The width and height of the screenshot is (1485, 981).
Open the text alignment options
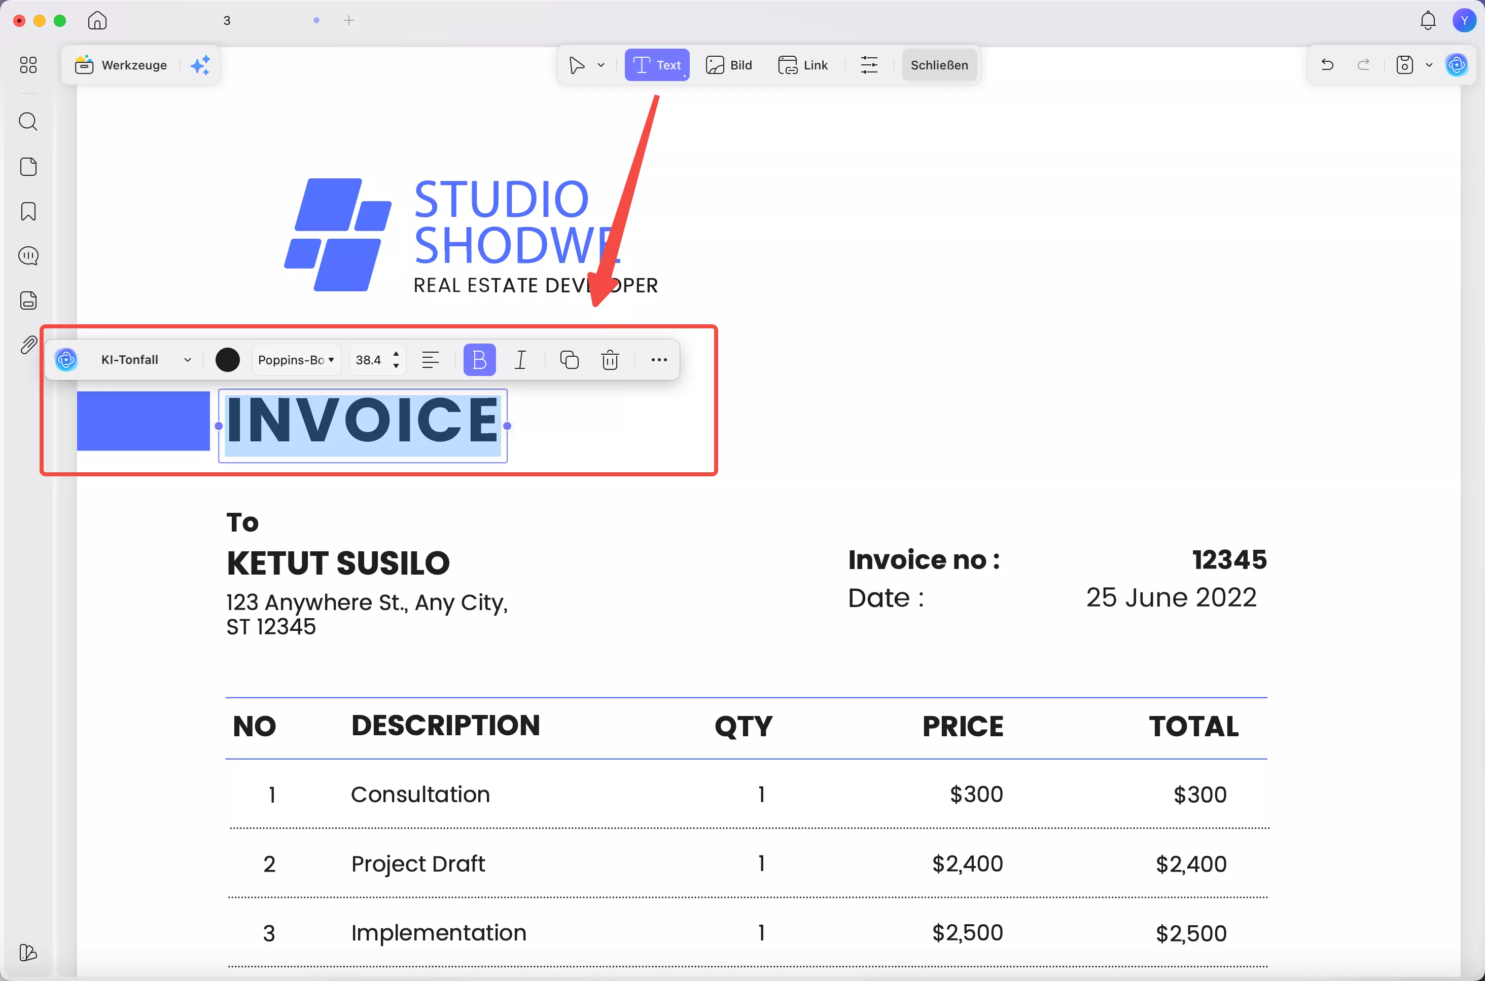(x=430, y=360)
